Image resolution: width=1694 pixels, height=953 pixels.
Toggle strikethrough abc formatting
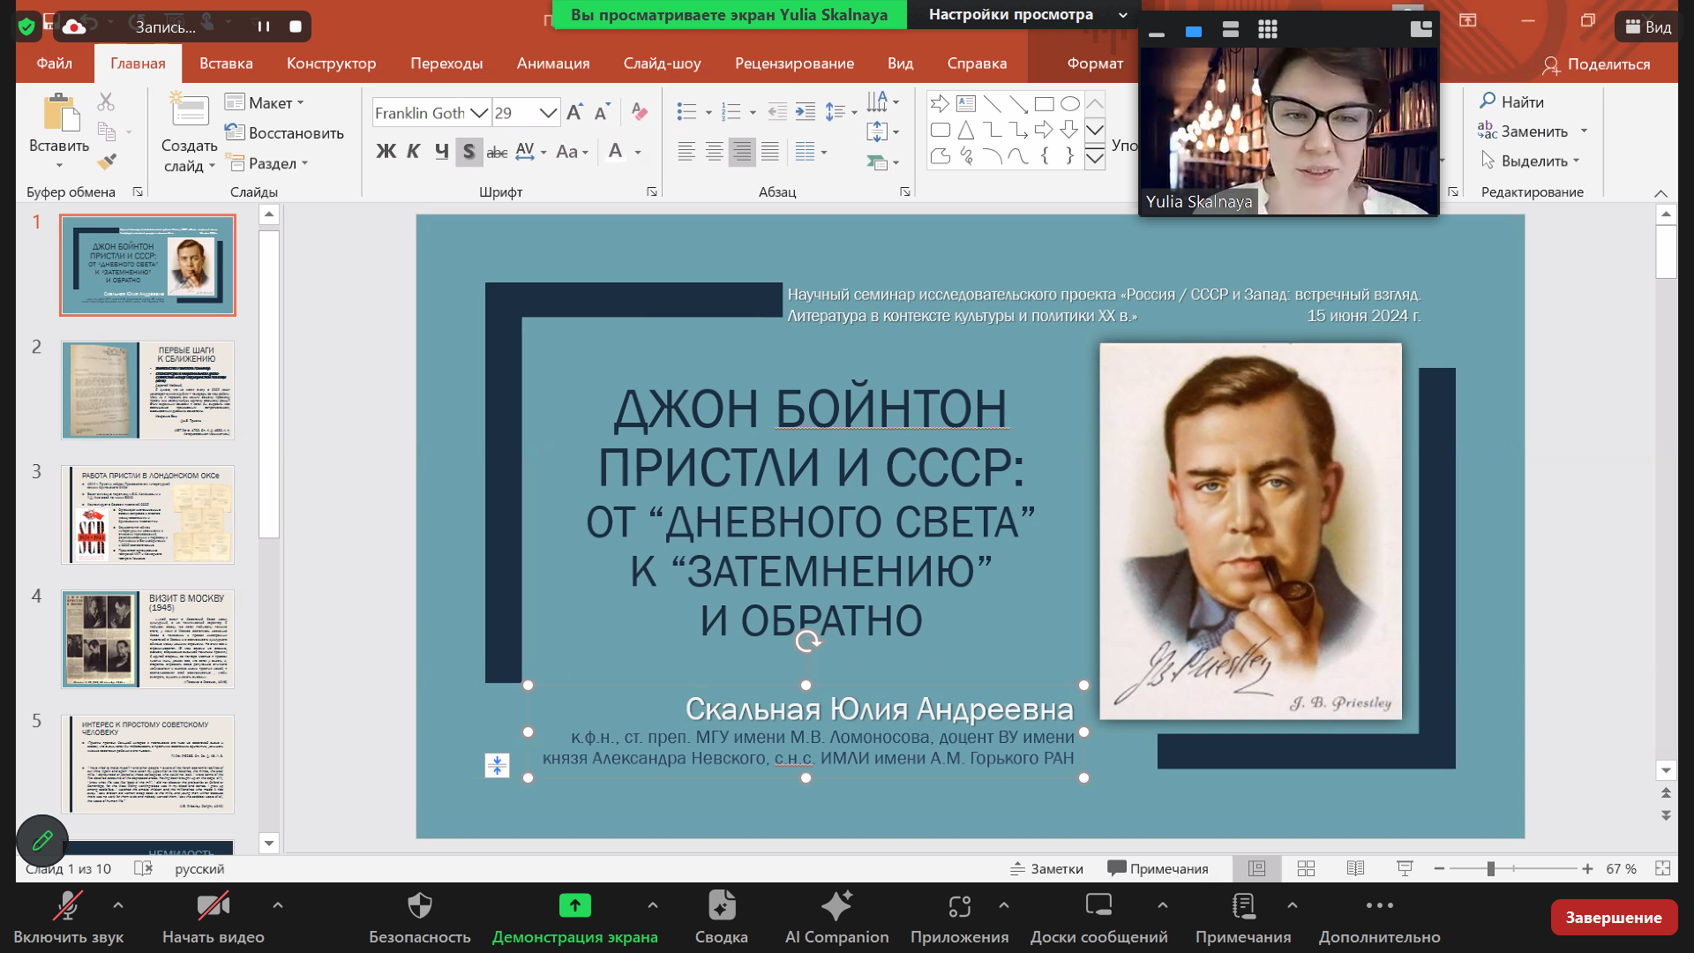pos(497,153)
